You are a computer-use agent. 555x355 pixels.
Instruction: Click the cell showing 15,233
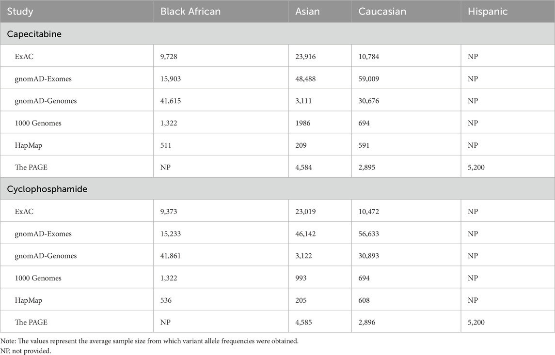171,234
